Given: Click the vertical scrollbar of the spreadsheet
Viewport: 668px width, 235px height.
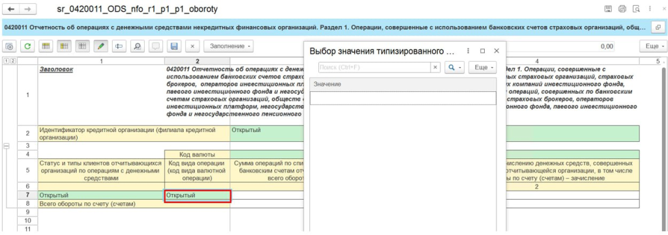Looking at the screenshot, I should click(x=663, y=148).
